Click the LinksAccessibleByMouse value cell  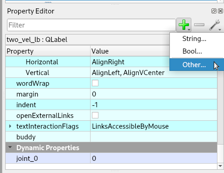pyautogui.click(x=154, y=126)
